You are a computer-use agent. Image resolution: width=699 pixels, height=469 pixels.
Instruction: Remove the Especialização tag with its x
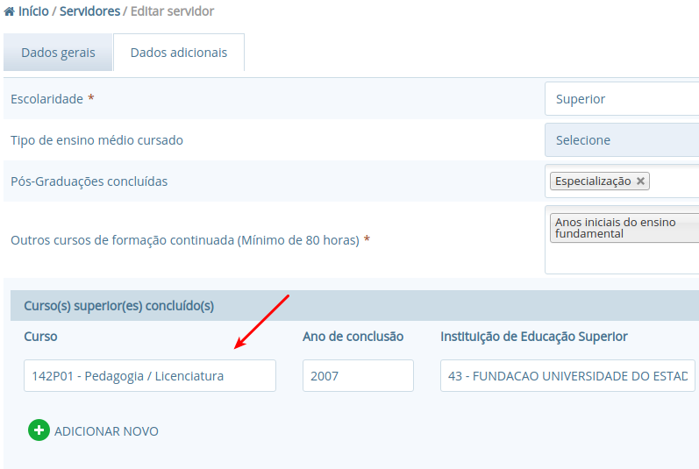[641, 181]
